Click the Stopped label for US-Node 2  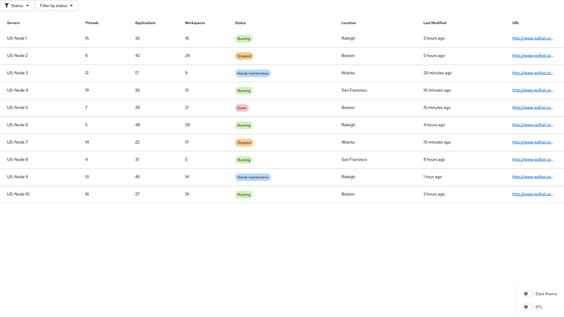[244, 56]
